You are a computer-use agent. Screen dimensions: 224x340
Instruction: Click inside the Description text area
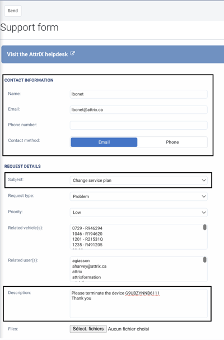coord(138,304)
